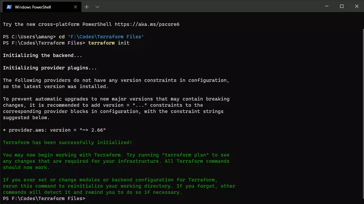Click the 'terraform init' command text
Image resolution: width=364 pixels, height=204 pixels.
(109, 43)
